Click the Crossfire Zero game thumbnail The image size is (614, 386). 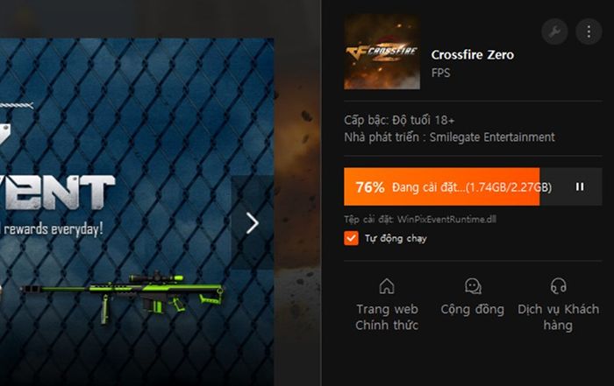[382, 52]
